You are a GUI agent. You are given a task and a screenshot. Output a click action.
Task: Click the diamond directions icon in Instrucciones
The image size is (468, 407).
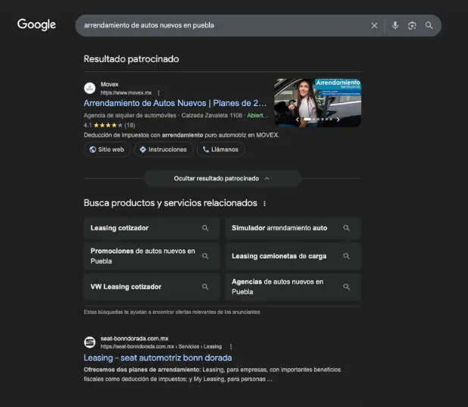[x=143, y=149]
